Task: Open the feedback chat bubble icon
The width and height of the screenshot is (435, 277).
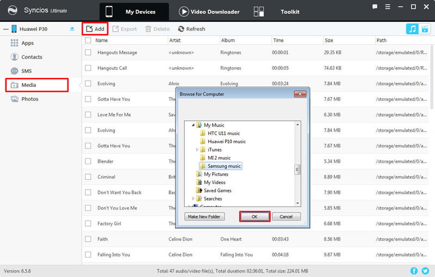Action: pyautogui.click(x=375, y=7)
